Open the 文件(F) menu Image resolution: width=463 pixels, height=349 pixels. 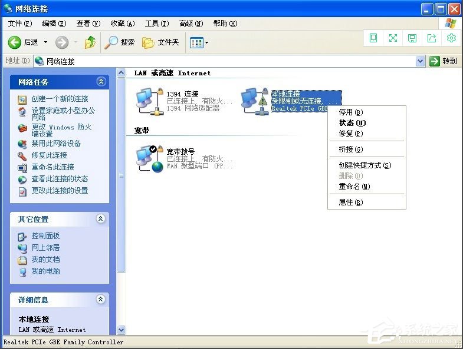pos(20,24)
